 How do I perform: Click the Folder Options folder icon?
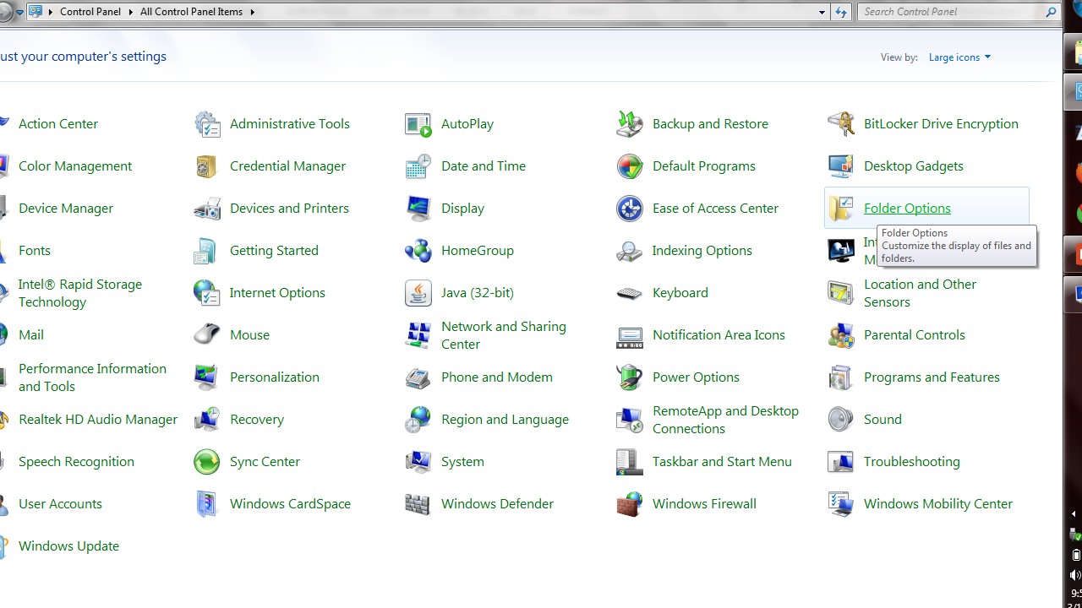(840, 209)
